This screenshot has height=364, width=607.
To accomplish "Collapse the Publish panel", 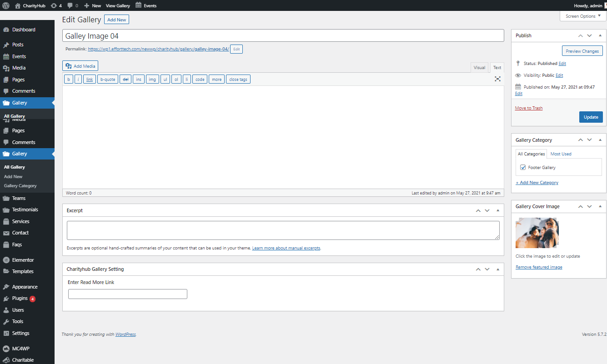I will [600, 35].
